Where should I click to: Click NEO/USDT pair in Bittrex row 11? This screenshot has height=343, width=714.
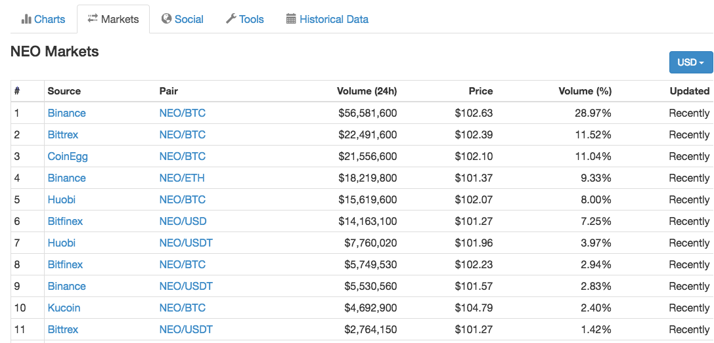point(186,329)
